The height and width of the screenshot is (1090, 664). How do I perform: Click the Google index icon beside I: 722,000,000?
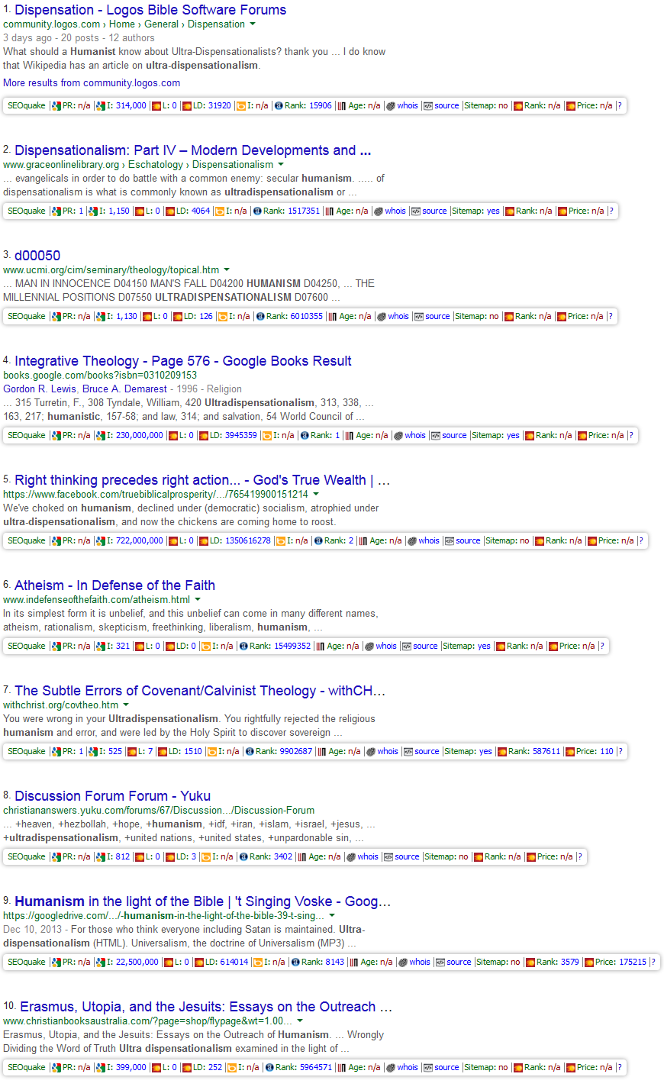[x=101, y=541]
